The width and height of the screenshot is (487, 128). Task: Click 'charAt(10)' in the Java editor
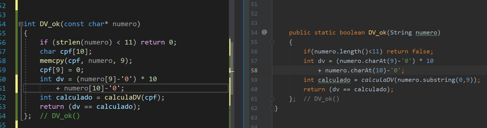coord(368,70)
